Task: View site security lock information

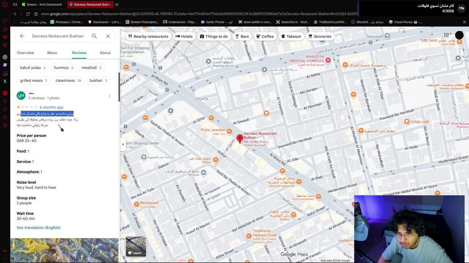Action: [36, 14]
